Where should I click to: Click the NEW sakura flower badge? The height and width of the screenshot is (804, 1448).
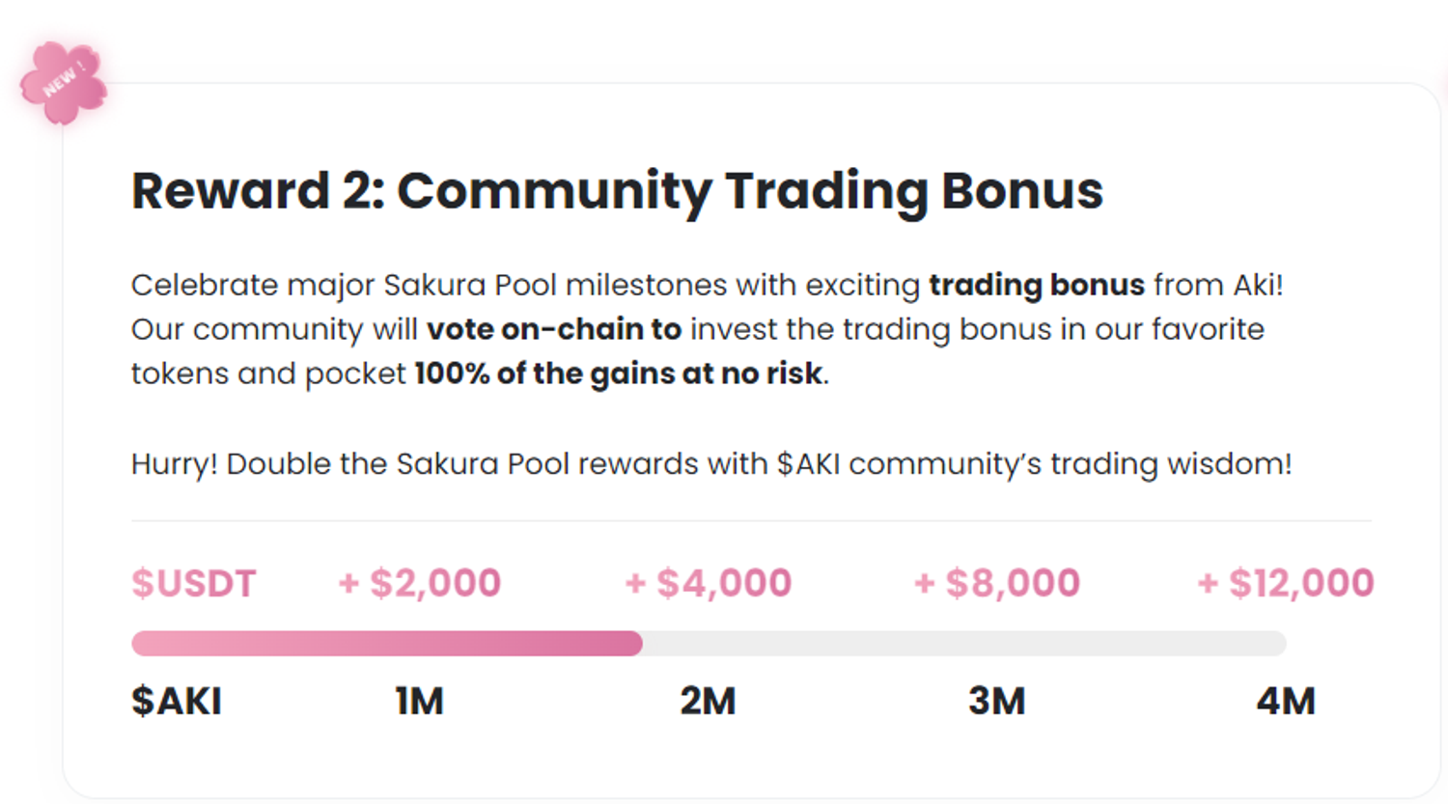point(64,83)
